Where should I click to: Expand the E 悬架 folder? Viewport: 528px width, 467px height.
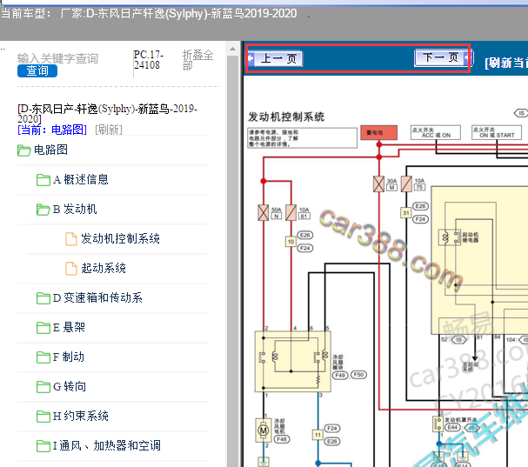(69, 328)
